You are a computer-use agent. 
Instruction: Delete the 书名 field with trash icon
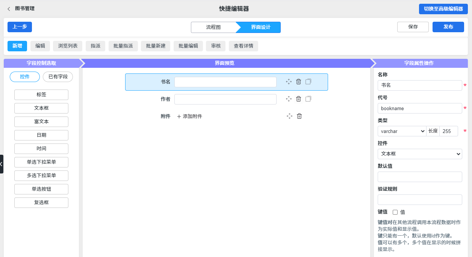pyautogui.click(x=298, y=82)
